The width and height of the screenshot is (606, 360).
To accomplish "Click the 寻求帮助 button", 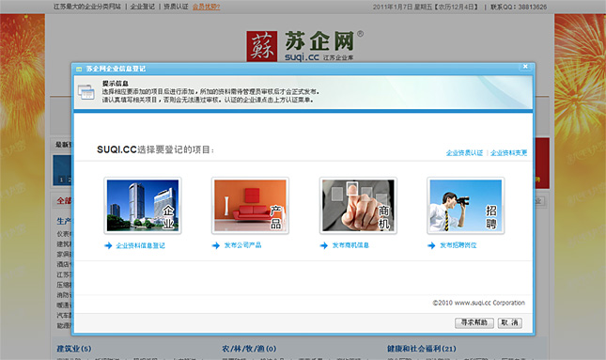I will coord(474,323).
